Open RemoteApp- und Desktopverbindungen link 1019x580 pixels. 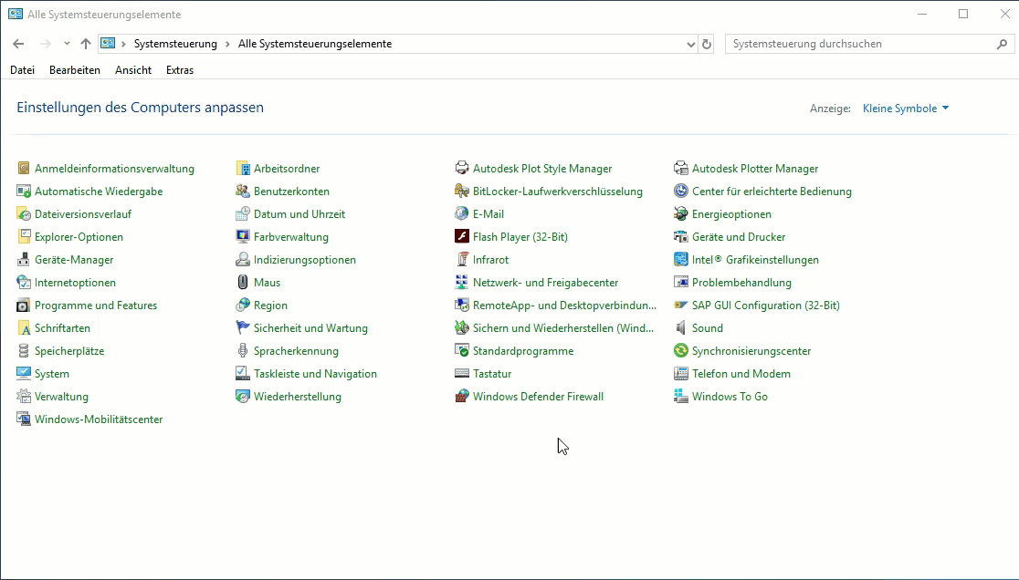point(564,305)
